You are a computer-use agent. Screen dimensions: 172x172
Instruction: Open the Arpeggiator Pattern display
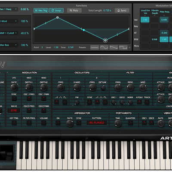pos(97,123)
